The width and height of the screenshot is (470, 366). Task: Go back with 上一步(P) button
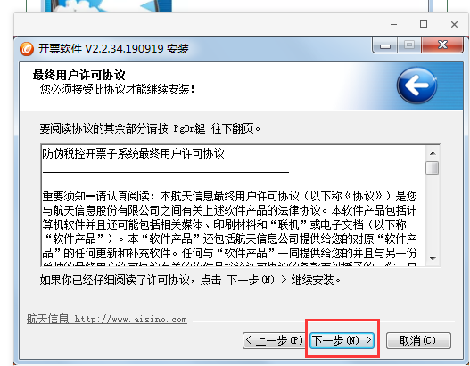pyautogui.click(x=274, y=340)
